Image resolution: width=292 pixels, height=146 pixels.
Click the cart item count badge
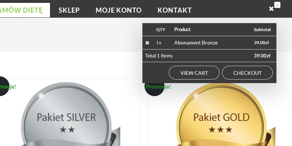coord(277,5)
